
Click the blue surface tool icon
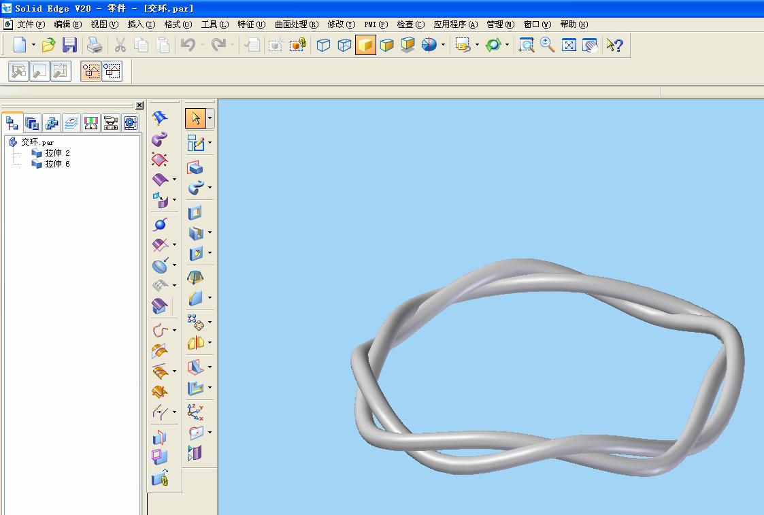pyautogui.click(x=159, y=118)
